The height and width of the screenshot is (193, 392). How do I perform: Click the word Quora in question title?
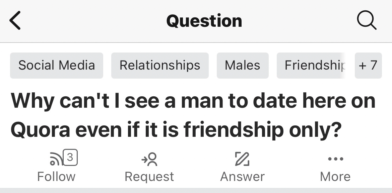tap(41, 130)
